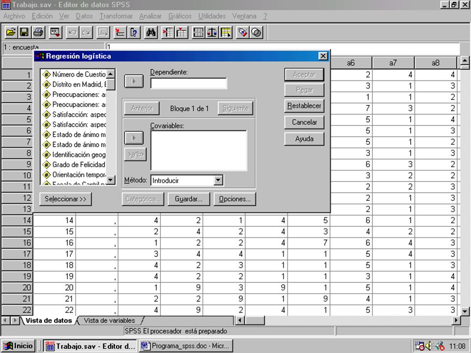Click the Inicio start button
471x353 pixels.
pos(19,346)
